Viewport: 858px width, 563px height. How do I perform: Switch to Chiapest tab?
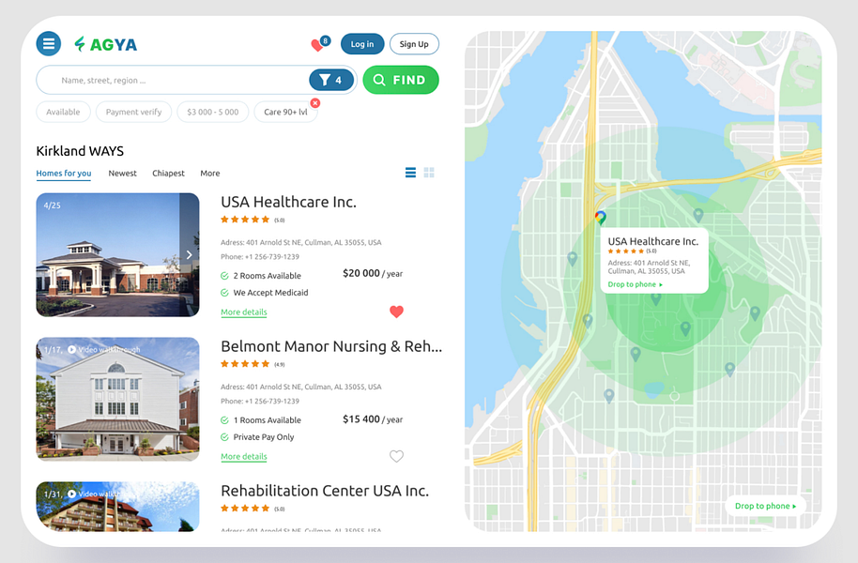[169, 174]
